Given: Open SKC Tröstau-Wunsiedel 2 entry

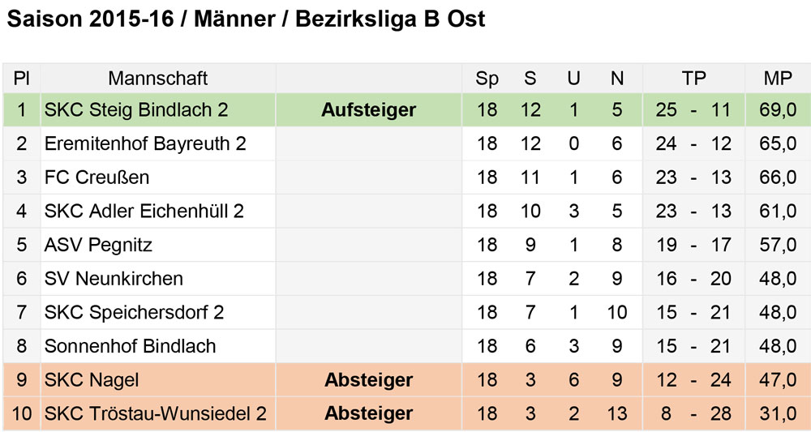Looking at the screenshot, I should [x=155, y=413].
